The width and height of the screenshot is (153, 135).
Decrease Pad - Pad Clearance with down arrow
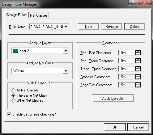(138, 54)
